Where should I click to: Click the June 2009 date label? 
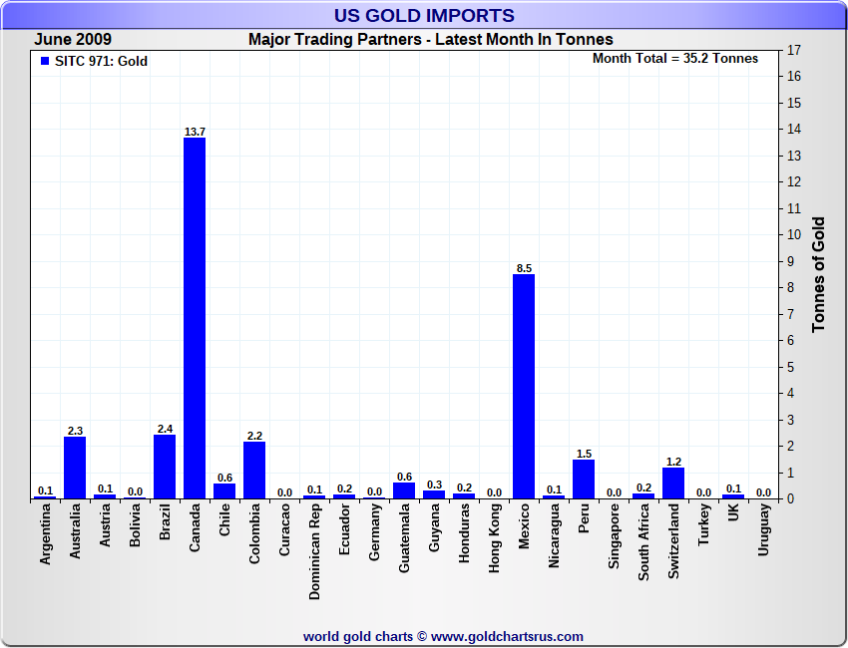pos(73,40)
